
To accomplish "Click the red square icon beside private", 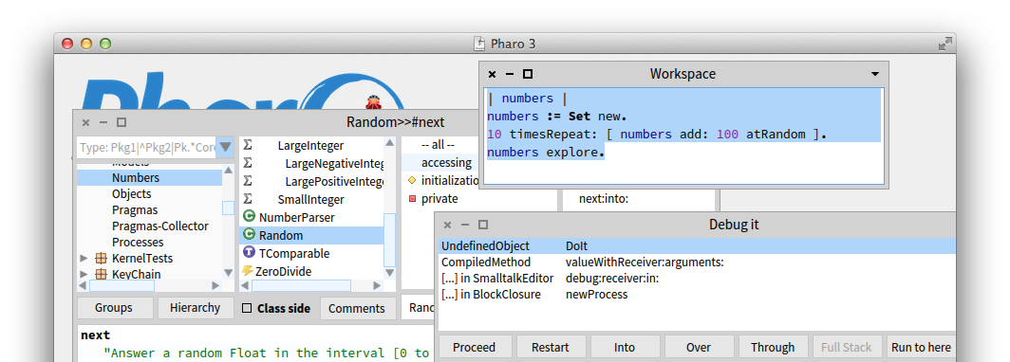I will [x=412, y=199].
